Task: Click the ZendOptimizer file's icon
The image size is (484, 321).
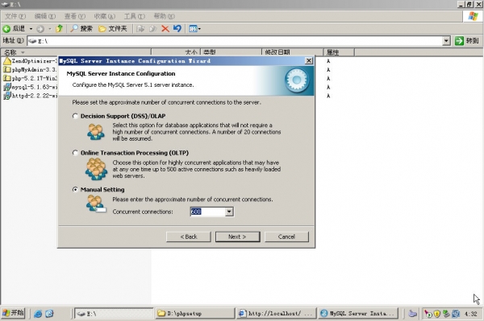Action: tap(6, 61)
